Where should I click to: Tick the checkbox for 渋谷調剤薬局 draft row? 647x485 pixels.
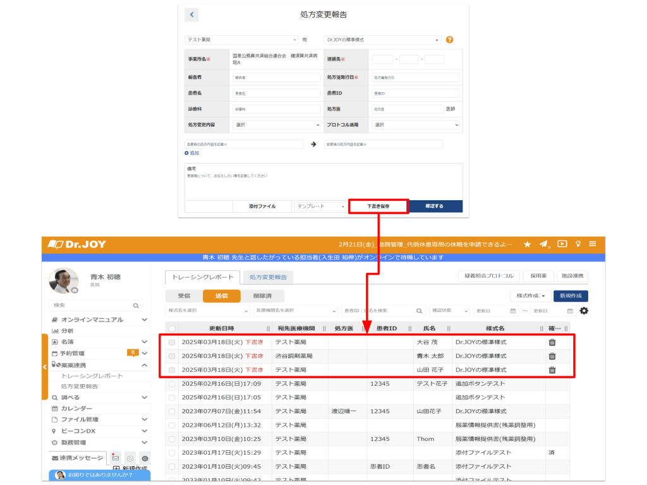point(172,356)
